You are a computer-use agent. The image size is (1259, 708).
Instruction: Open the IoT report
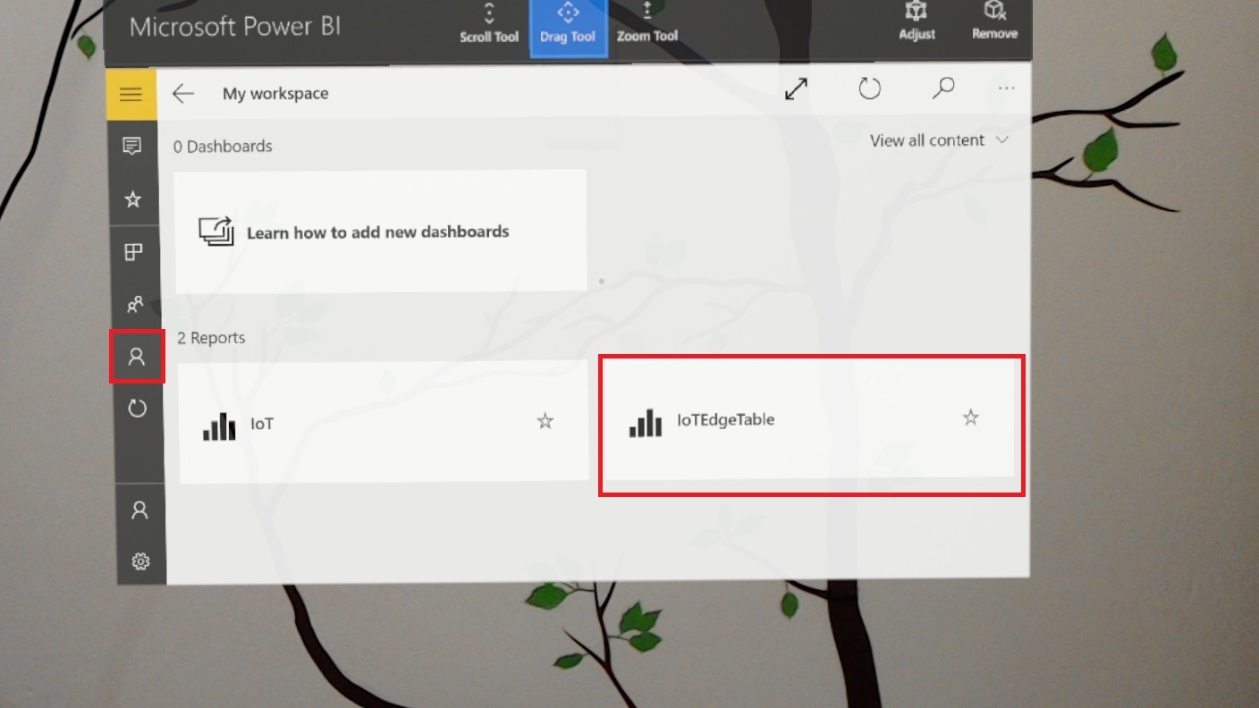(384, 422)
